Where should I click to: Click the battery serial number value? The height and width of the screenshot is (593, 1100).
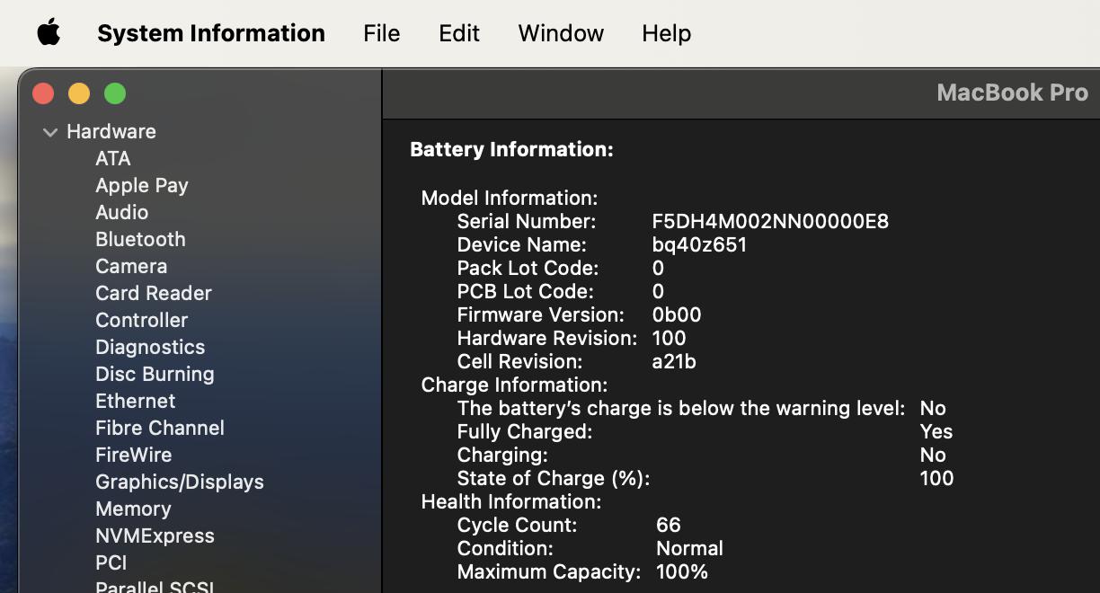[770, 221]
